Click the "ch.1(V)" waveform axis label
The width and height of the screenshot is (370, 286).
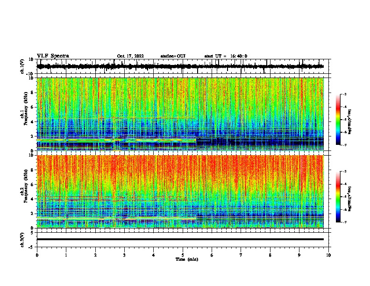(x=22, y=66)
